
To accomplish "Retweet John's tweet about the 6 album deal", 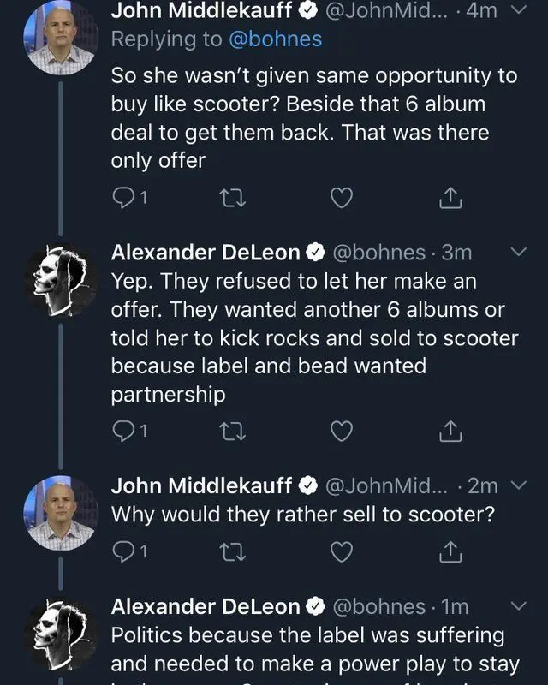I will click(x=232, y=199).
